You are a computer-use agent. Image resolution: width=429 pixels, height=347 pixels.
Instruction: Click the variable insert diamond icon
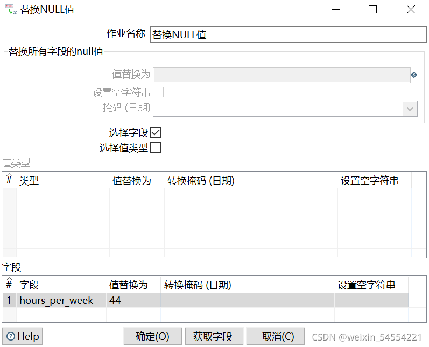(414, 75)
